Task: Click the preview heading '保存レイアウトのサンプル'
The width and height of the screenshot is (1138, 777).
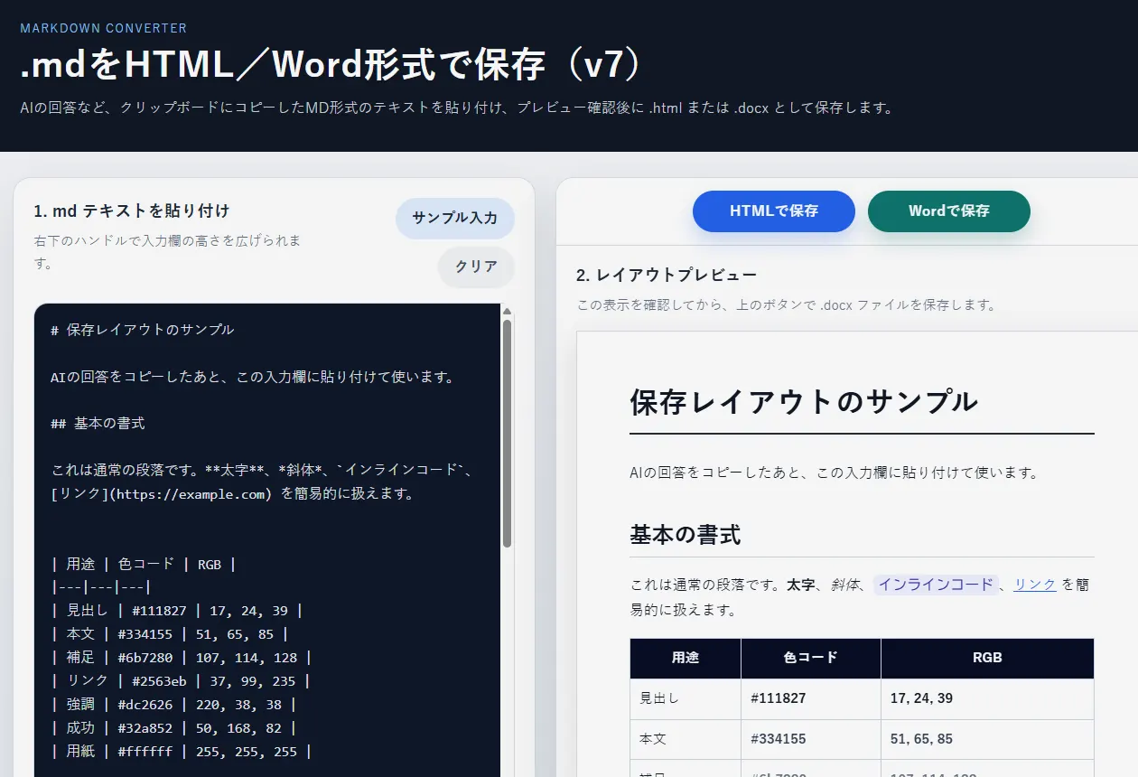Action: click(804, 401)
